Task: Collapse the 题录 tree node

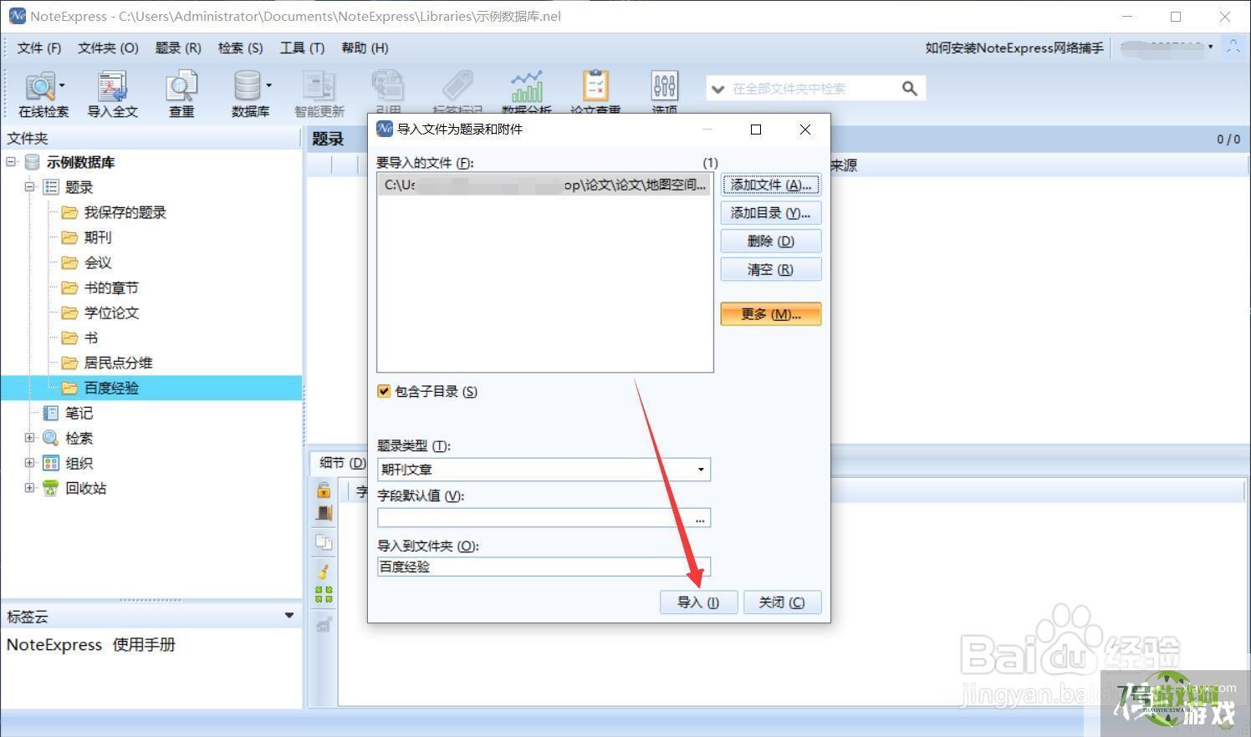Action: point(30,186)
